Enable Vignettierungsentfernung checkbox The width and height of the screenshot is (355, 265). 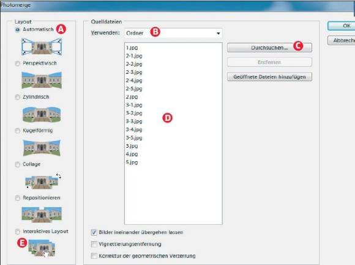pos(94,244)
